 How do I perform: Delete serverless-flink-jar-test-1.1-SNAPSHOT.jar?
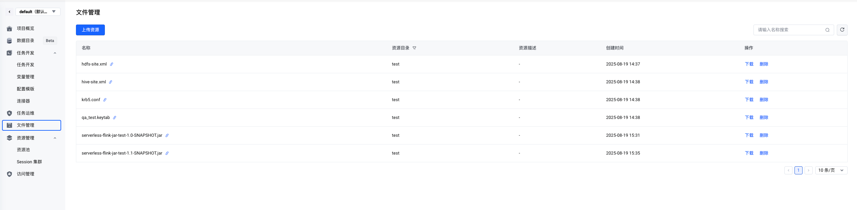point(764,153)
